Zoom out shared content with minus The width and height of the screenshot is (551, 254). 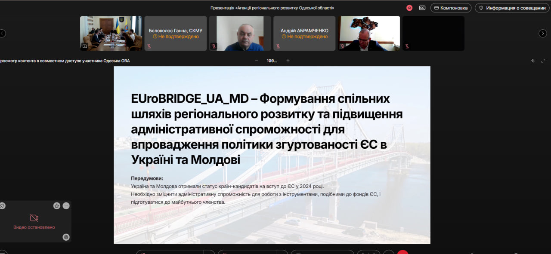[x=257, y=61]
